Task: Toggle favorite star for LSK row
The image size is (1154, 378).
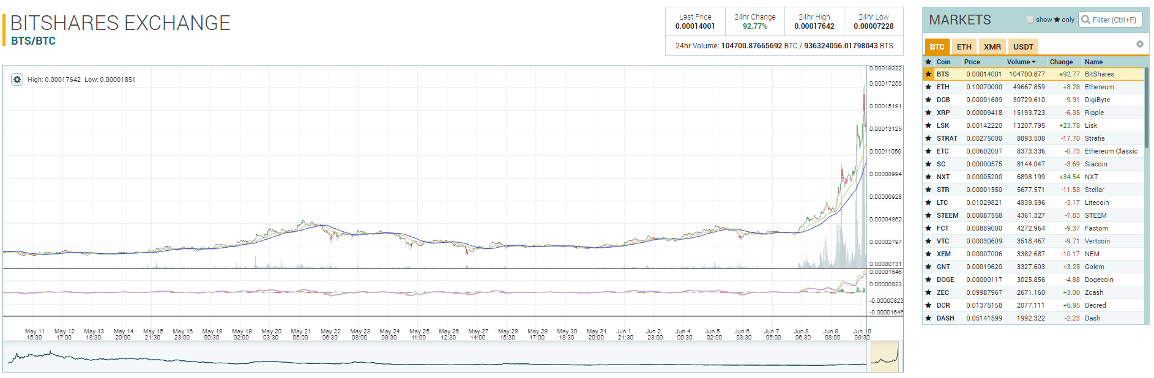Action: (x=928, y=125)
